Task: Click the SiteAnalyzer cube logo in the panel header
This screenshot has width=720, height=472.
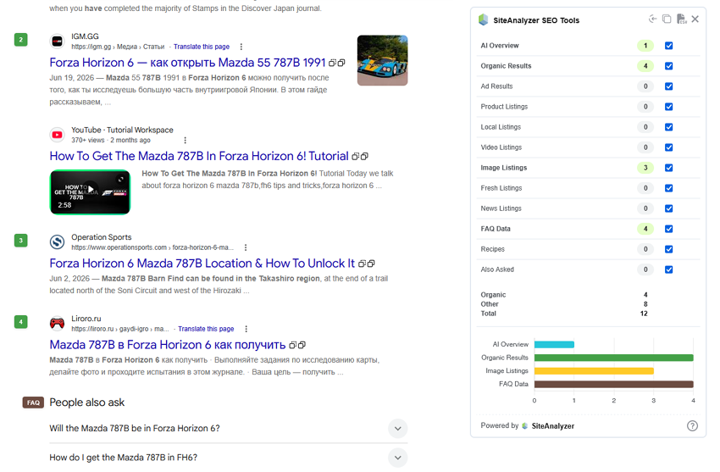Action: pyautogui.click(x=484, y=19)
